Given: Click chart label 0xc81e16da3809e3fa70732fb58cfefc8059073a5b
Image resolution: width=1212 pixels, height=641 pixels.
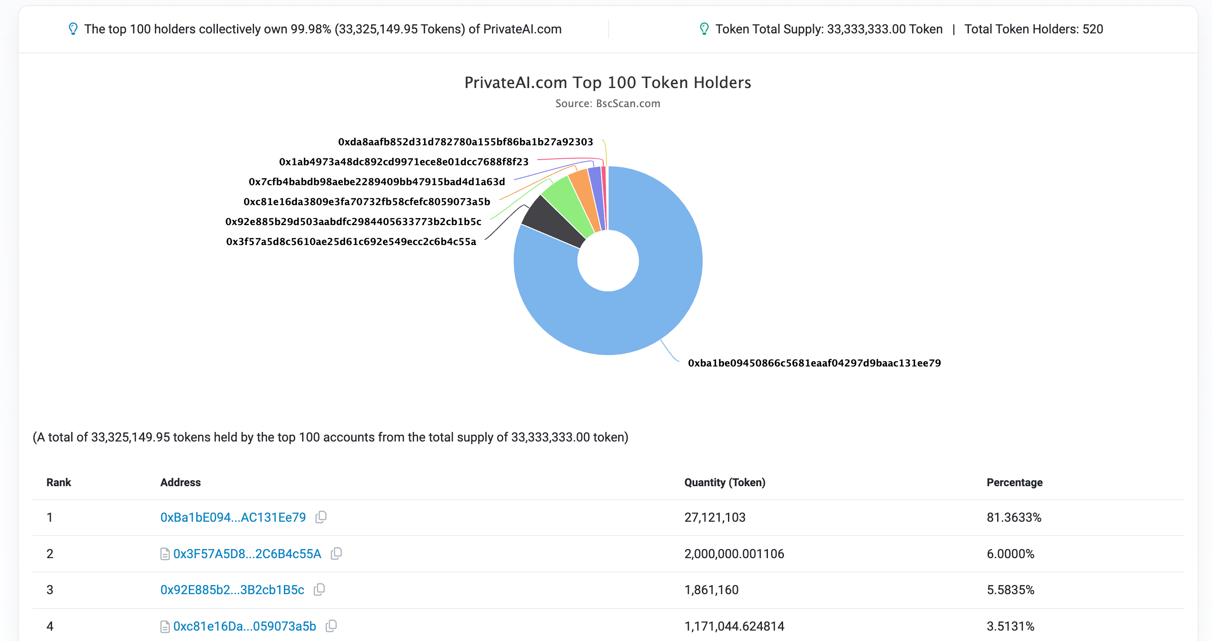Looking at the screenshot, I should 366,202.
